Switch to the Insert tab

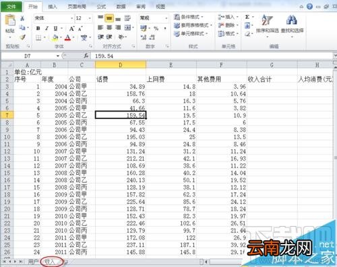[53, 7]
